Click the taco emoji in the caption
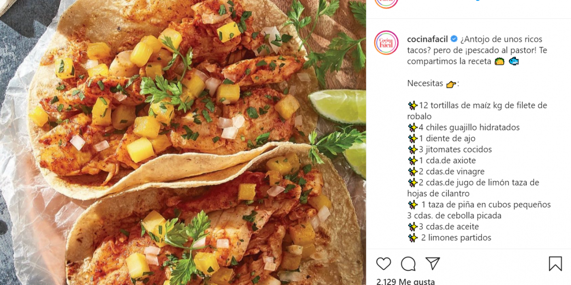571x285 pixels. click(x=499, y=61)
